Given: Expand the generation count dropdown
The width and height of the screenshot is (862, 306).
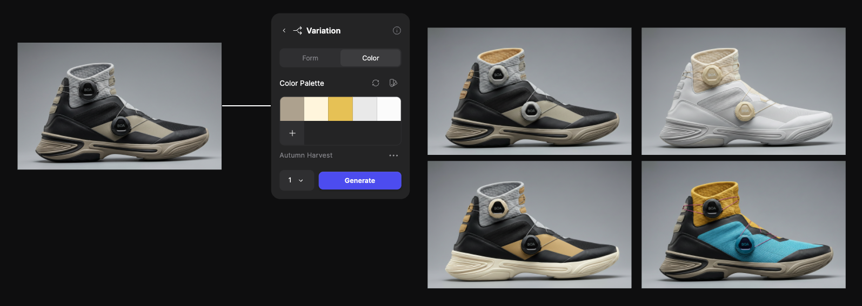Looking at the screenshot, I should pos(297,180).
